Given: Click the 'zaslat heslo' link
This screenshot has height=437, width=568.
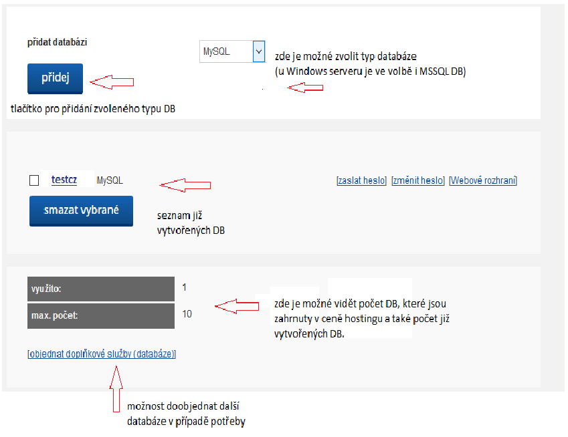Looking at the screenshot, I should [x=361, y=180].
